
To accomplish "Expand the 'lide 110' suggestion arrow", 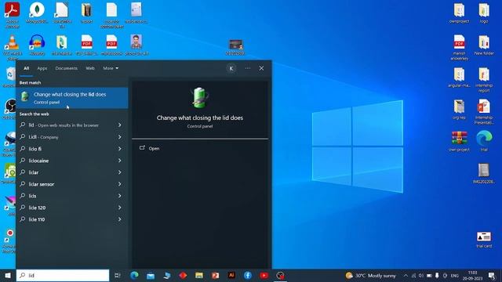I will (x=119, y=219).
